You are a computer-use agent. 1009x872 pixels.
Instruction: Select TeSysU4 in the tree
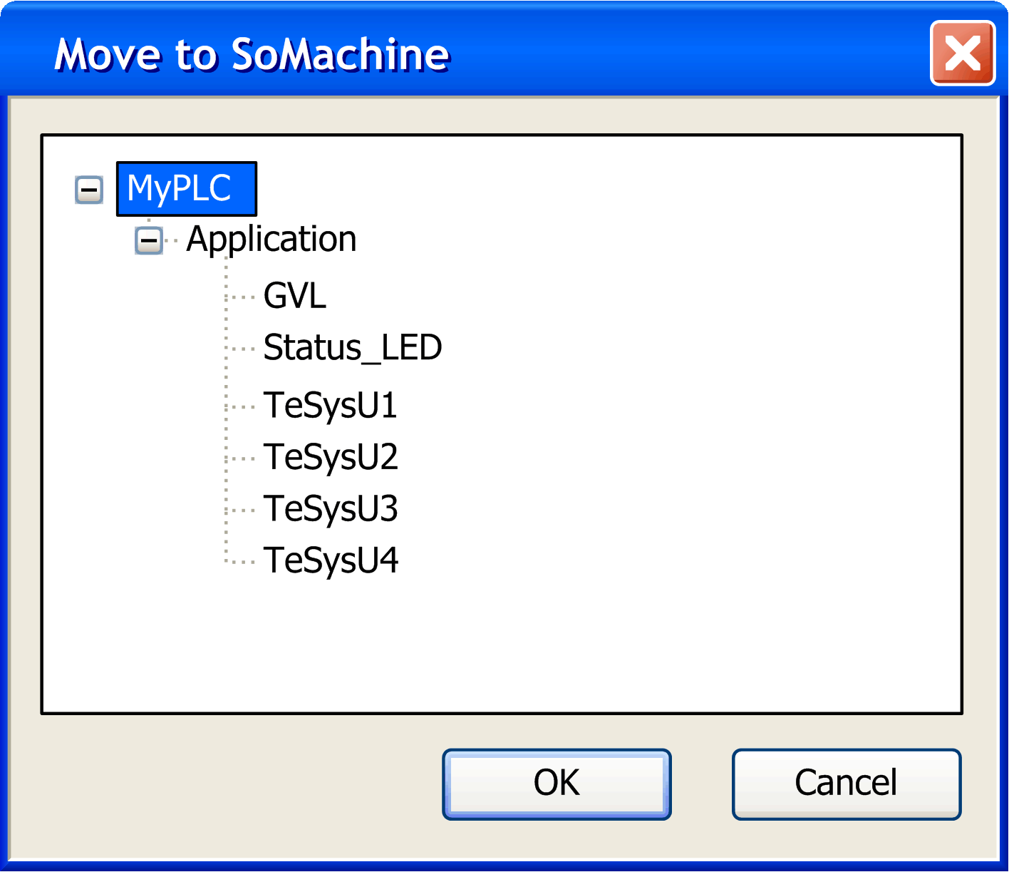click(x=331, y=560)
